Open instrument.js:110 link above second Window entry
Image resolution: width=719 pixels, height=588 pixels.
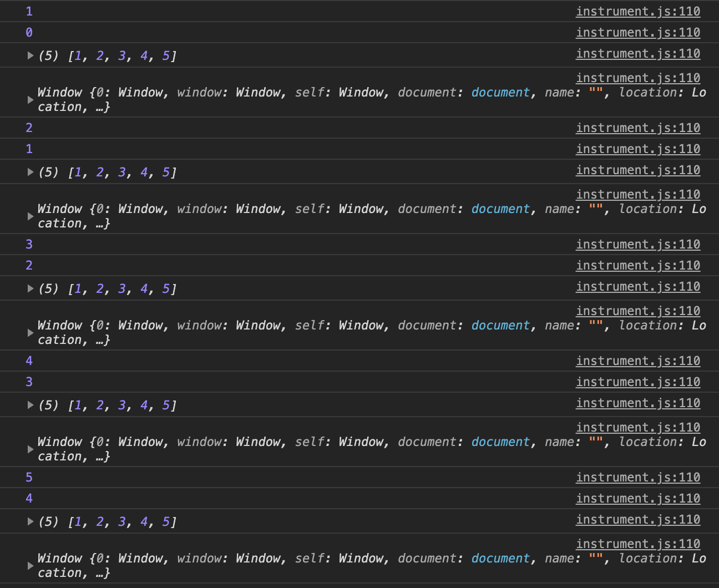(638, 194)
